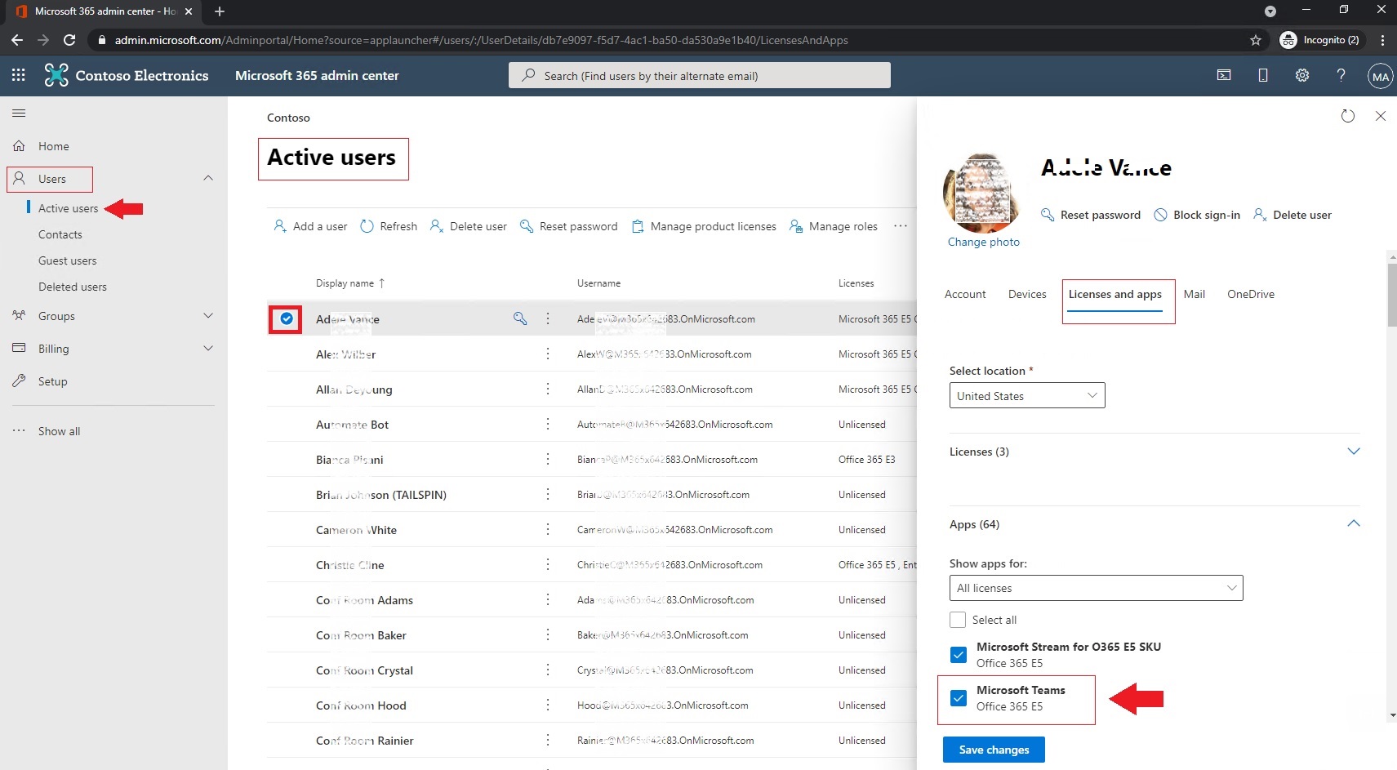Click Show all in navigation
Viewport: 1397px width, 770px height.
click(59, 431)
